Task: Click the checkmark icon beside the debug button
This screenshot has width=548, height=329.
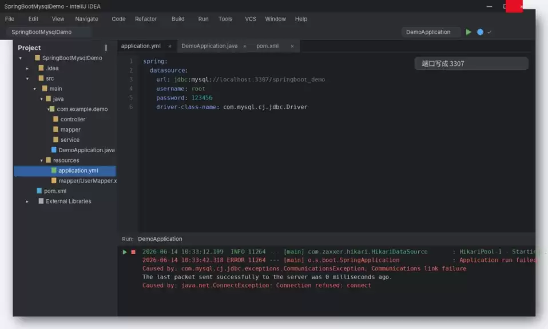Action: 489,32
